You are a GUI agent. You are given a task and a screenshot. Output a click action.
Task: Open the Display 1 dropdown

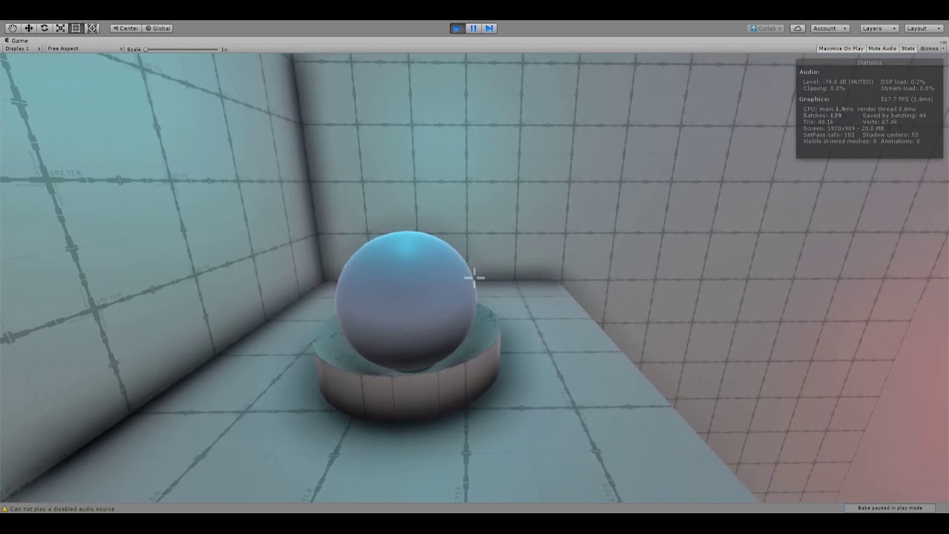click(x=22, y=49)
